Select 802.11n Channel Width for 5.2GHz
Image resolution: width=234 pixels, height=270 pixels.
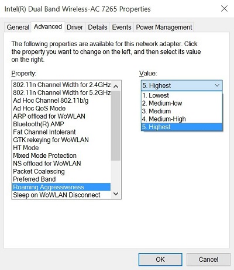click(61, 92)
